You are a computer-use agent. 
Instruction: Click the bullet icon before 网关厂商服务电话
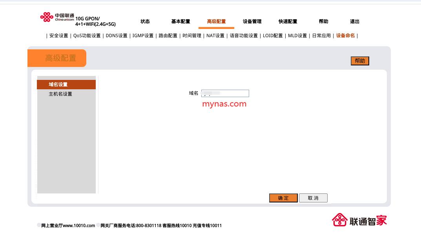point(98,225)
